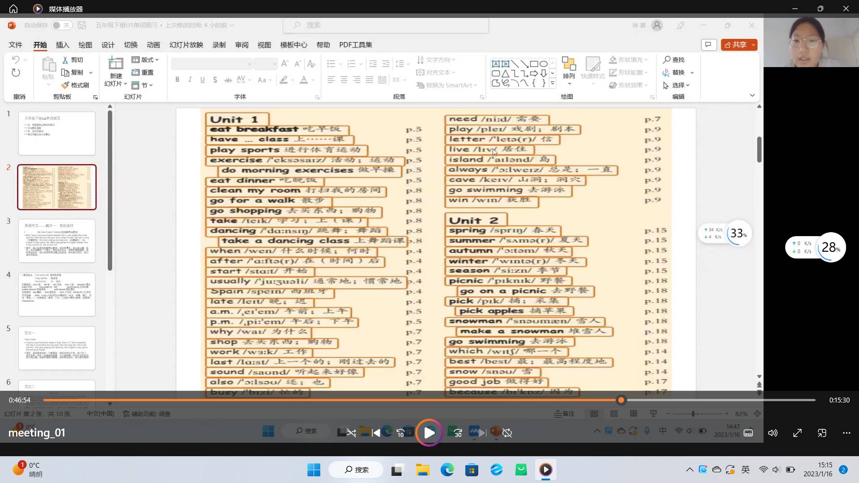Open Microsoft Store from the taskbar

(472, 470)
